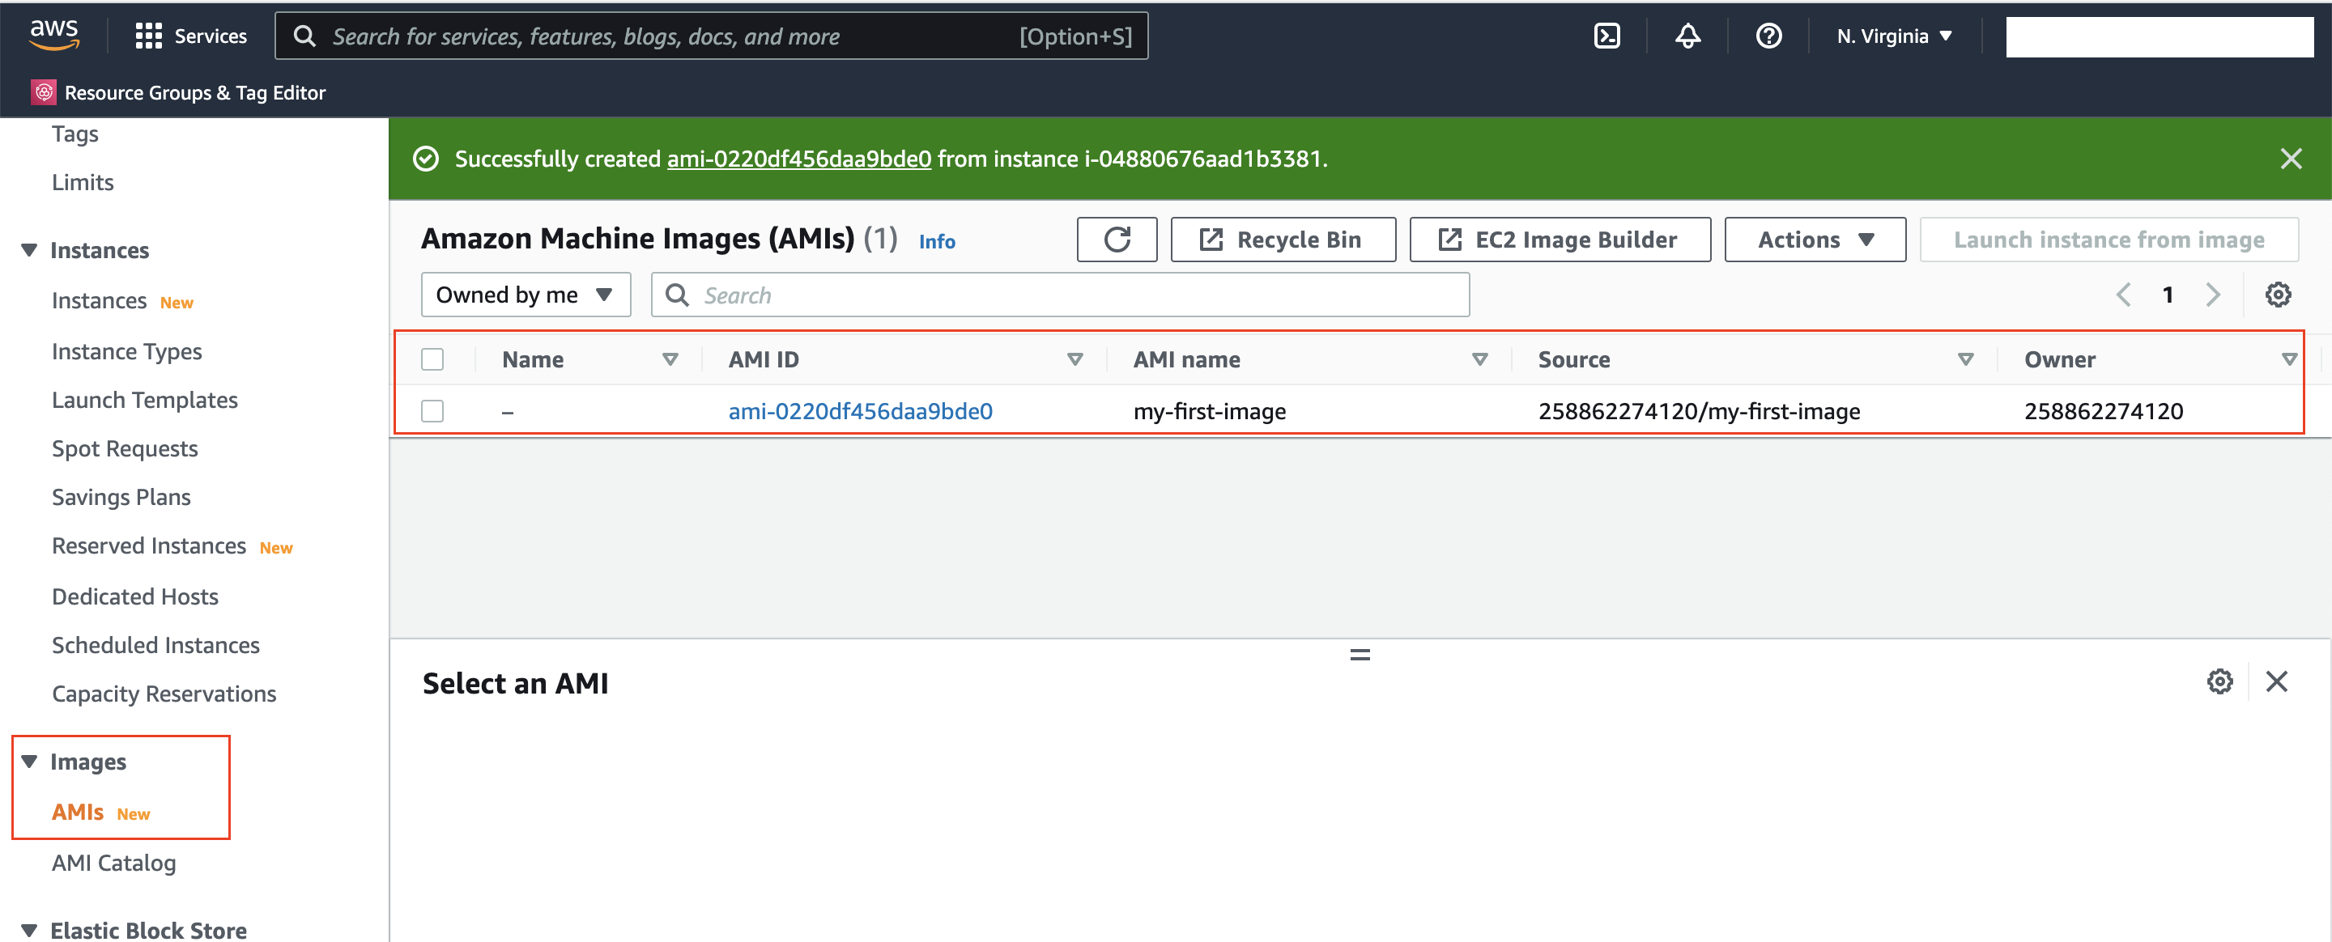Sort by the Owner column
2332x942 pixels.
(x=2288, y=359)
